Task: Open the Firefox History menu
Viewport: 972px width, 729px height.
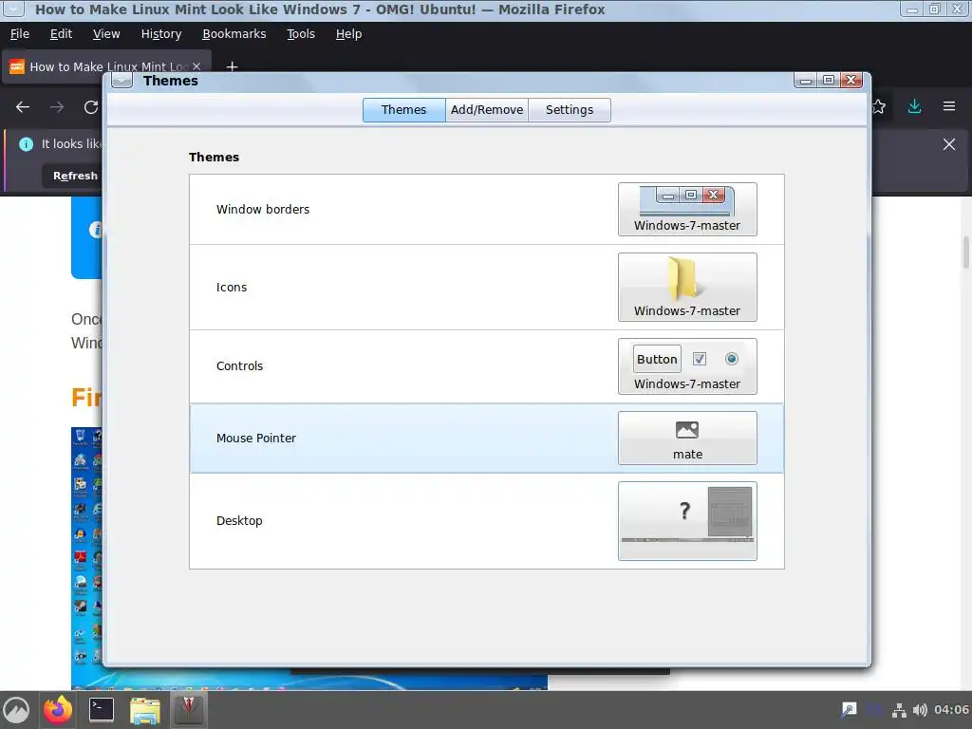Action: pos(161,34)
